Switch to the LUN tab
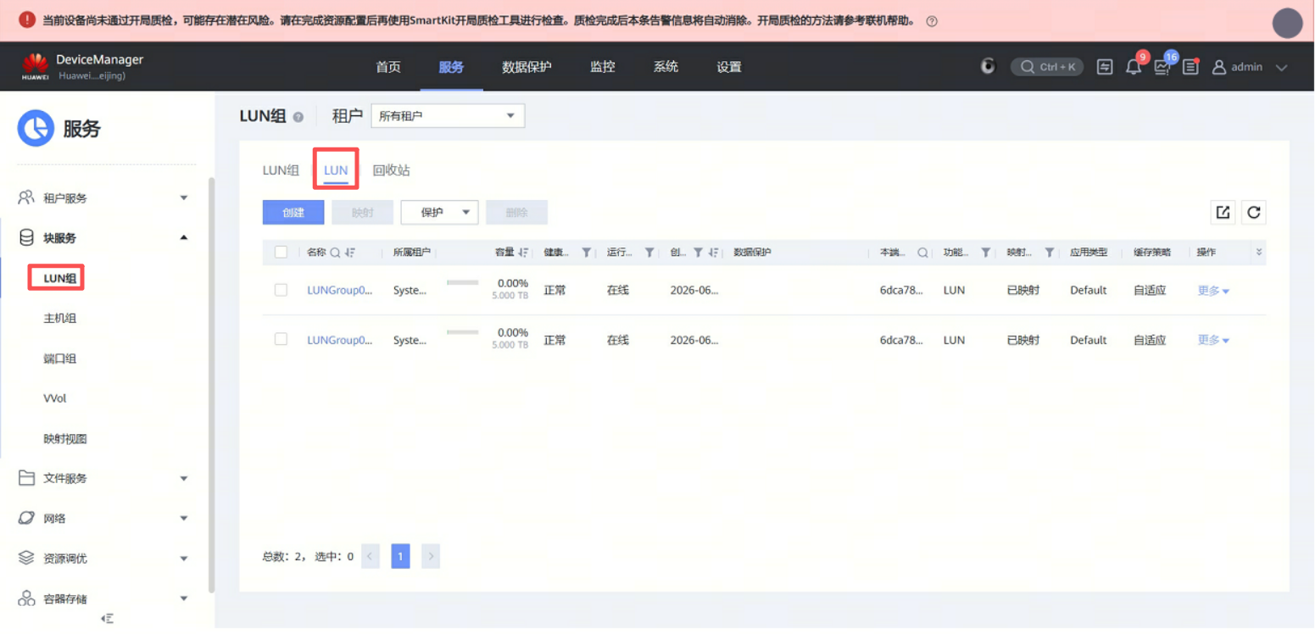 pos(336,170)
